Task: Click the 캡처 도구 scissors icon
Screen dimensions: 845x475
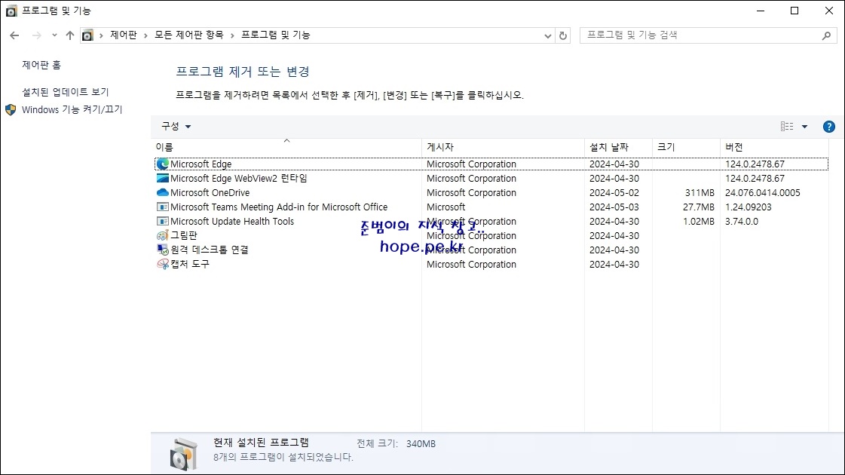Action: [x=162, y=264]
